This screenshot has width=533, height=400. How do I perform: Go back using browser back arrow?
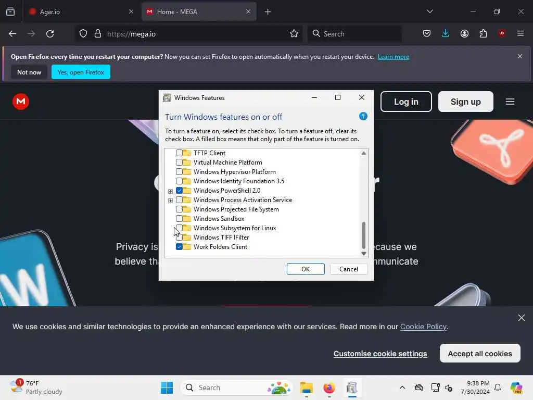click(12, 34)
